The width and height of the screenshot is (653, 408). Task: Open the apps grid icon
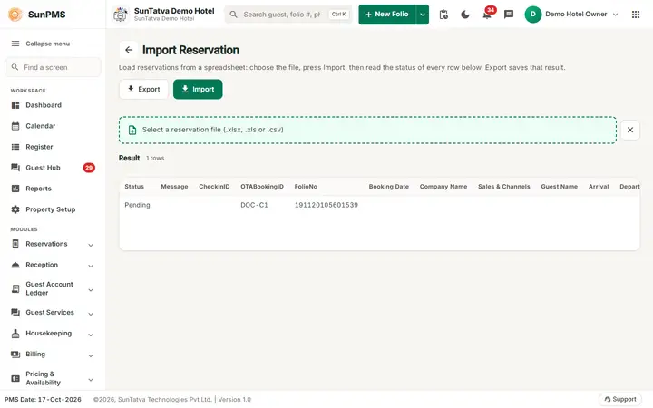(x=636, y=15)
